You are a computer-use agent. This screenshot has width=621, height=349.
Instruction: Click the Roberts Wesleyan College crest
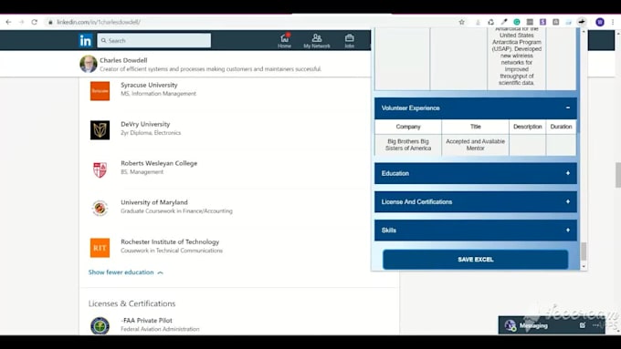point(100,169)
